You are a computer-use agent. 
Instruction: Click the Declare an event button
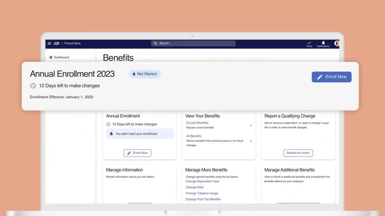click(298, 153)
